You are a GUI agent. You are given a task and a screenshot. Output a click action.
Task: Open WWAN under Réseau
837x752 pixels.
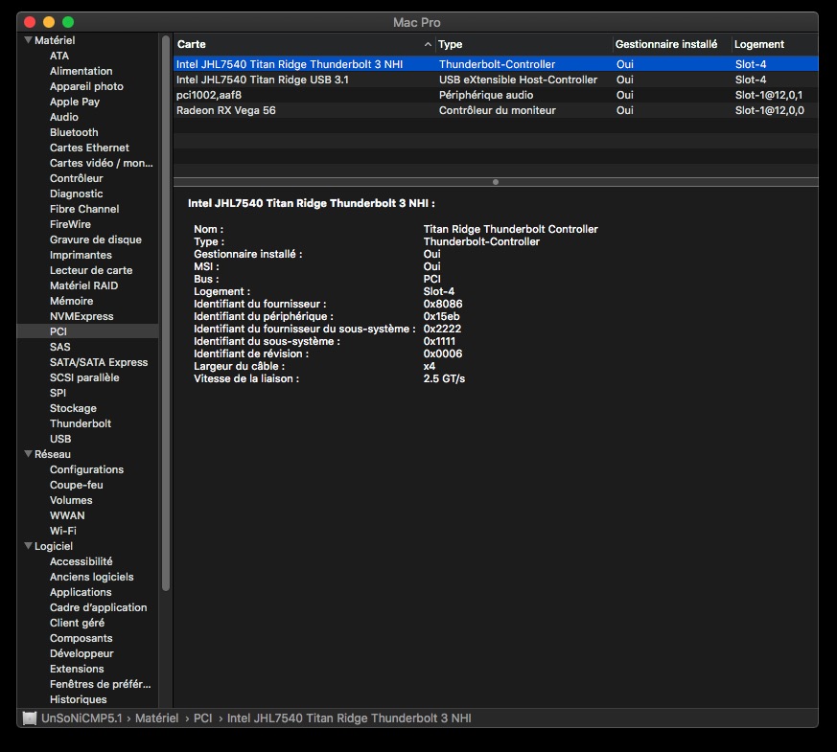pos(67,515)
